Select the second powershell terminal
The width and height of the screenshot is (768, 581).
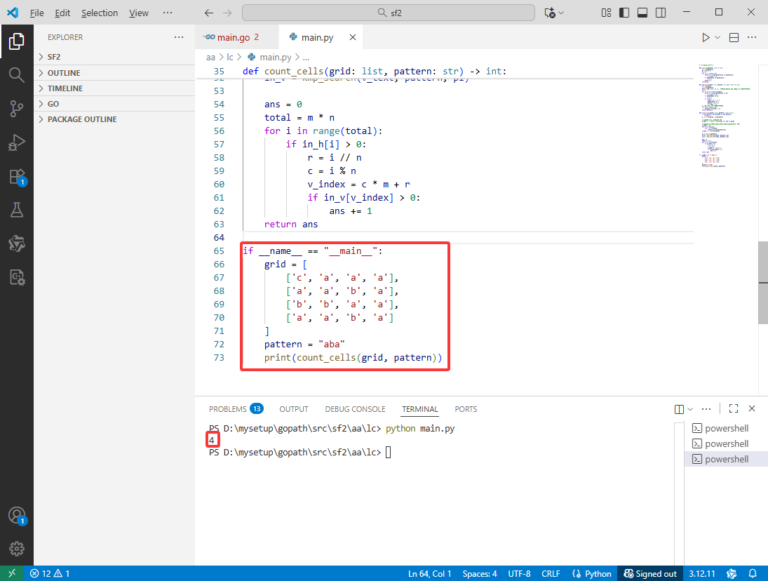[726, 444]
